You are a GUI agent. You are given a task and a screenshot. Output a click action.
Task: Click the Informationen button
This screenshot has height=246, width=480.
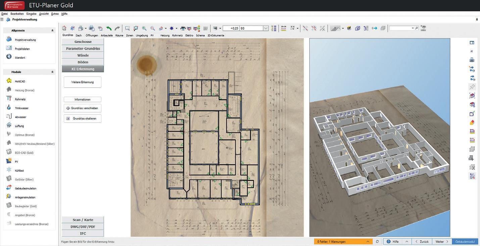coord(83,100)
